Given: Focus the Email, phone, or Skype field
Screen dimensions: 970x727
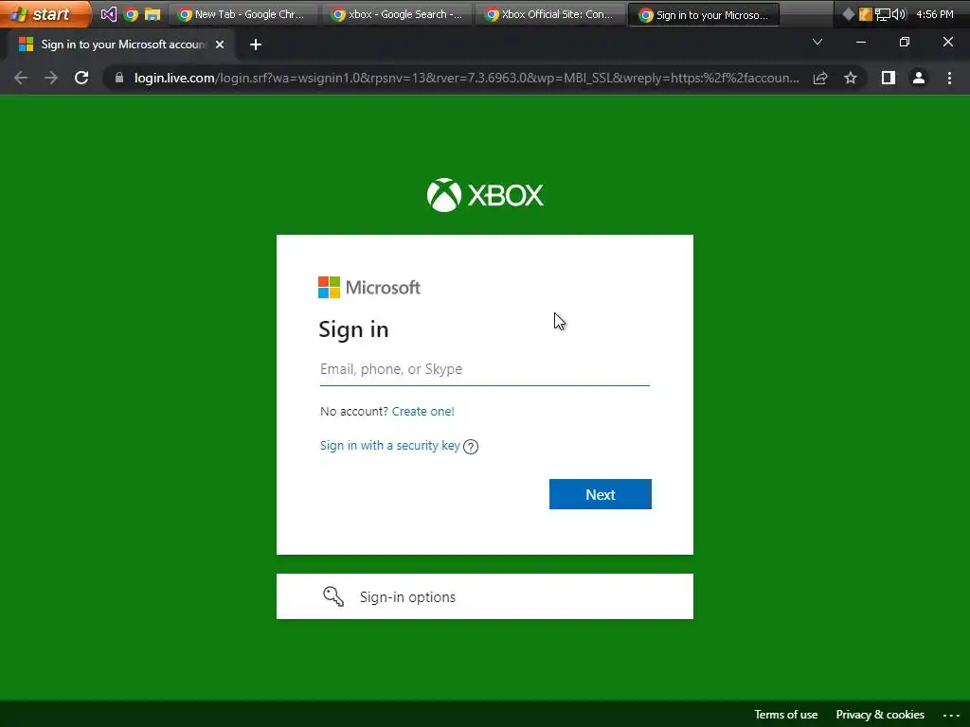Looking at the screenshot, I should 485,370.
